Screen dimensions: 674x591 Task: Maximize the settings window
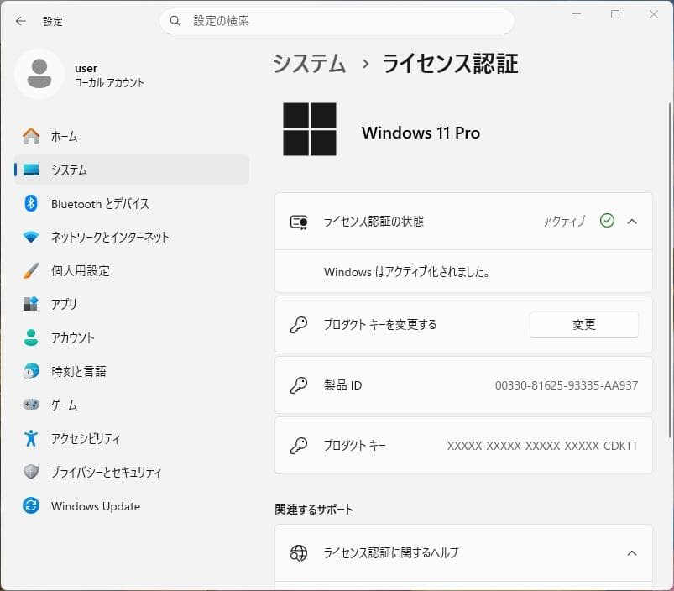click(x=615, y=14)
